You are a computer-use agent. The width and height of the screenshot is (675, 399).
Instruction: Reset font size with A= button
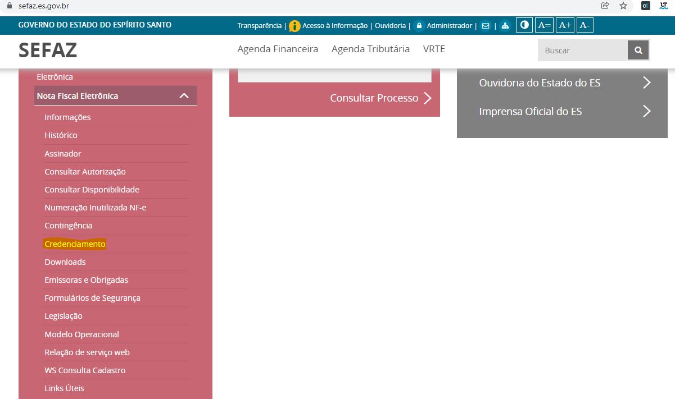click(544, 25)
